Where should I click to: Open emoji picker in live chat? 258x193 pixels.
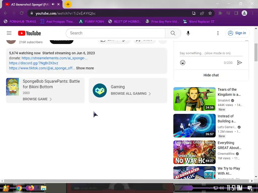click(x=183, y=63)
